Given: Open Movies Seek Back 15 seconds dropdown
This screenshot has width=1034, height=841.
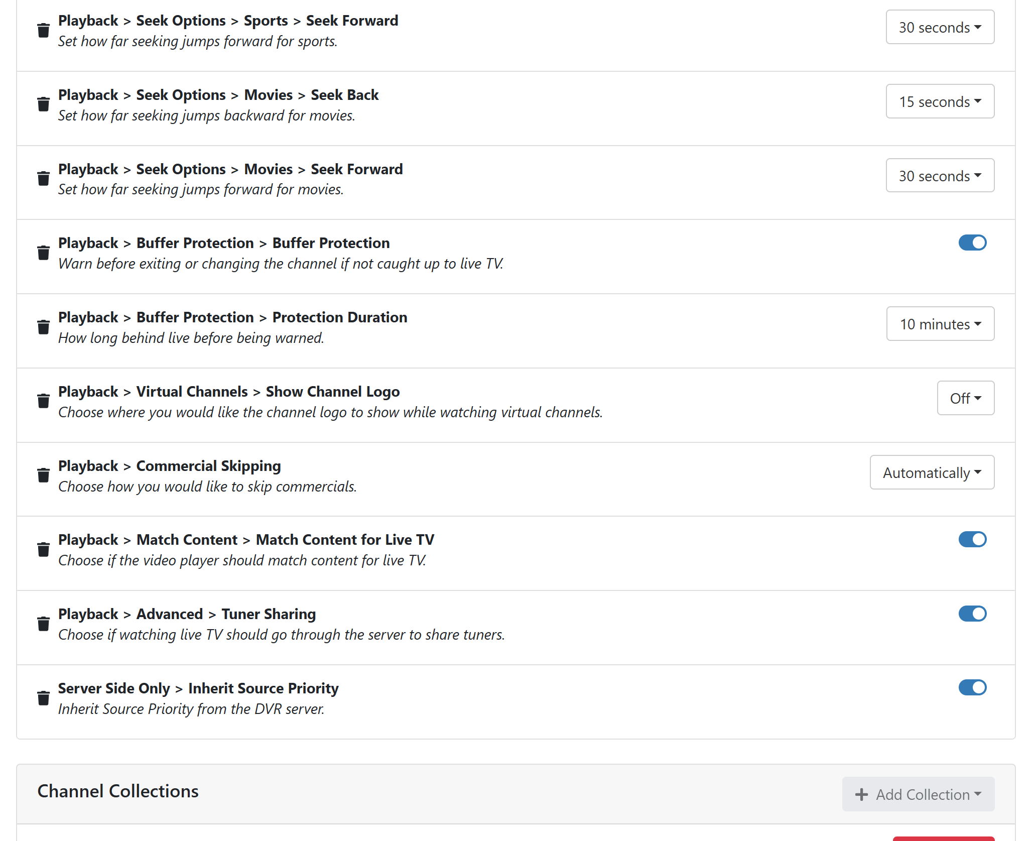Looking at the screenshot, I should click(x=940, y=101).
